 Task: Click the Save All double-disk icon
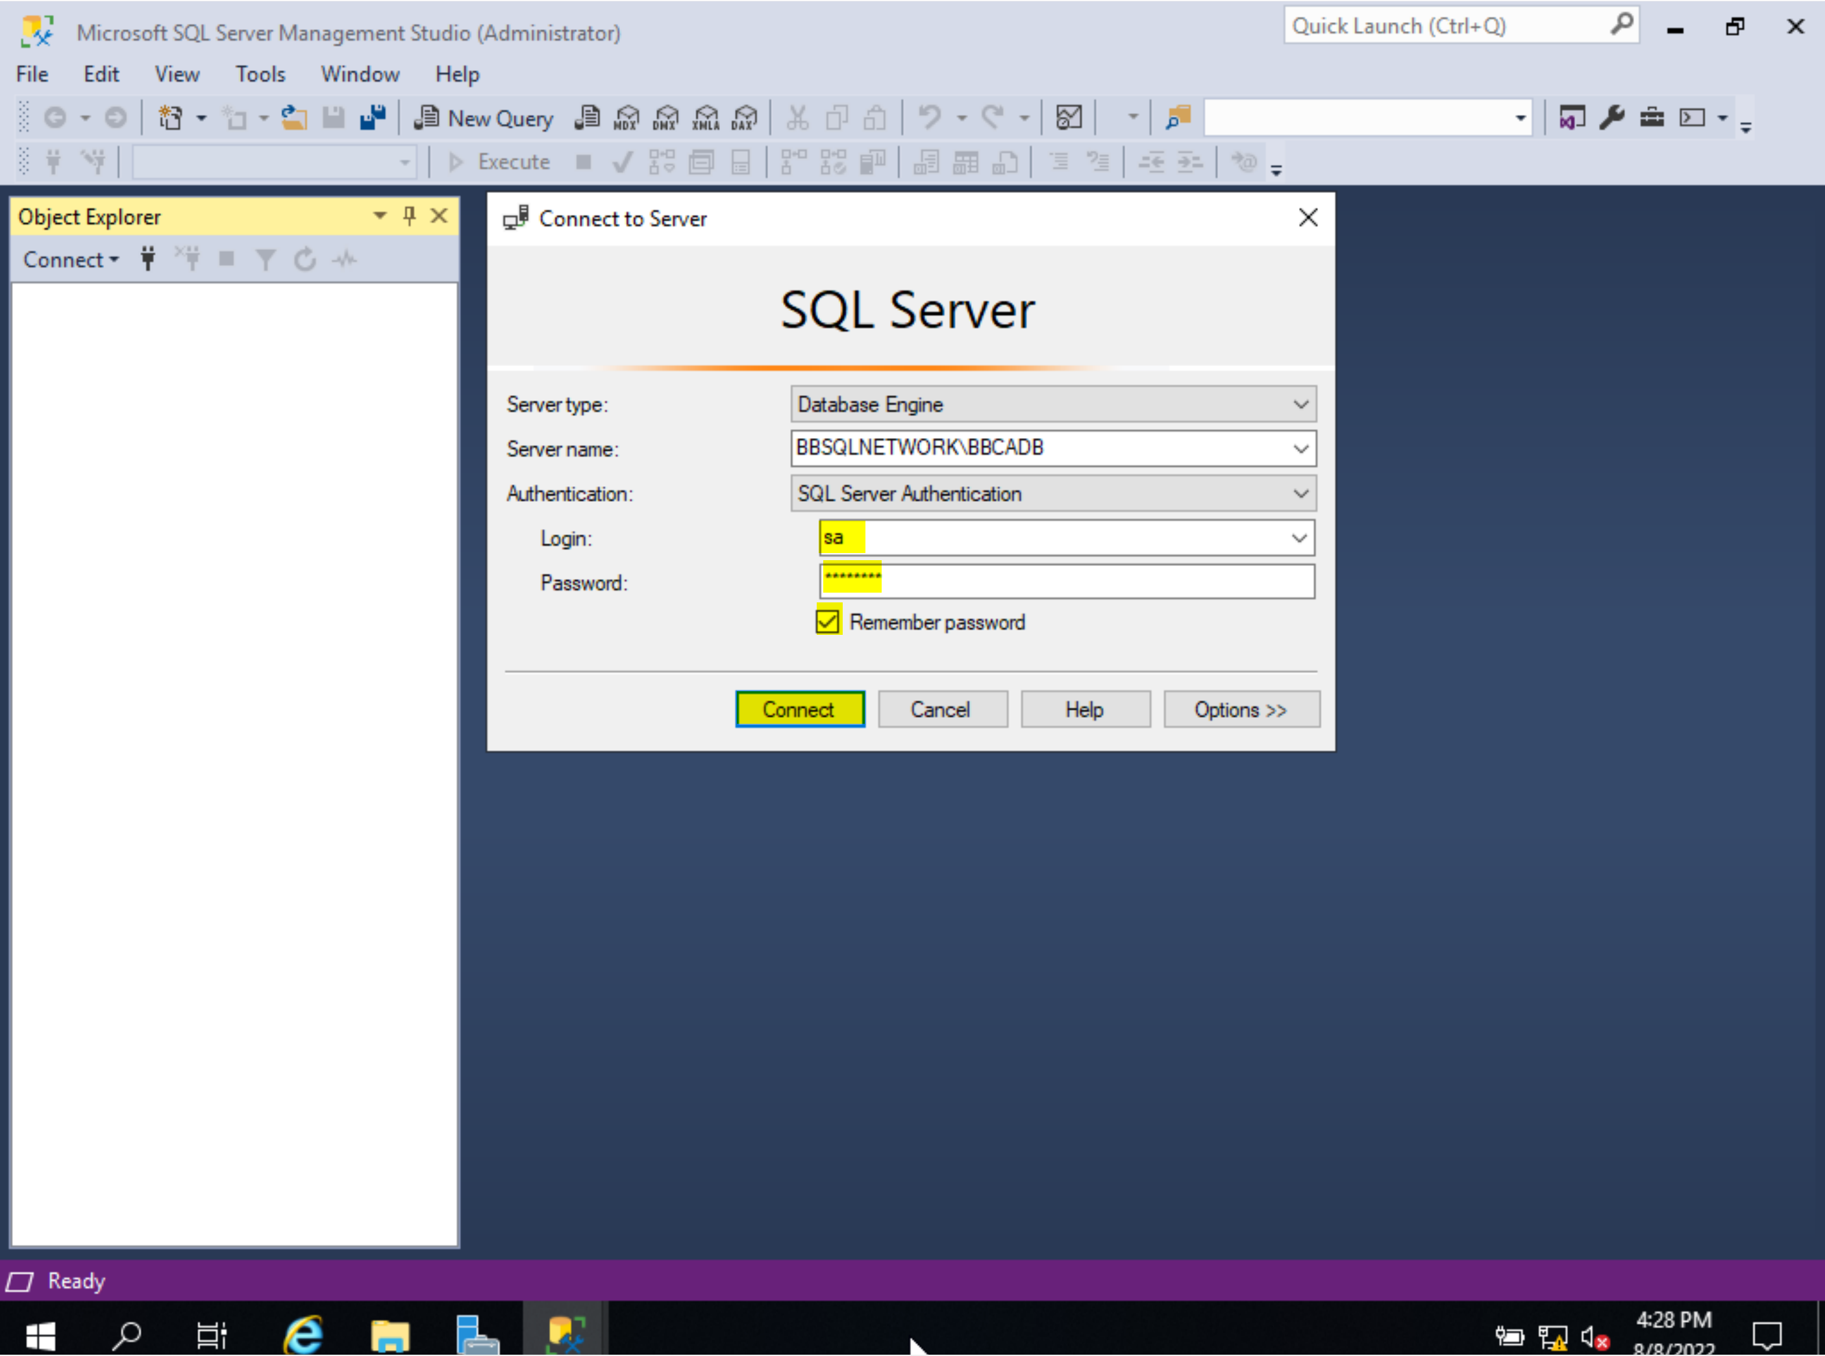pyautogui.click(x=373, y=117)
